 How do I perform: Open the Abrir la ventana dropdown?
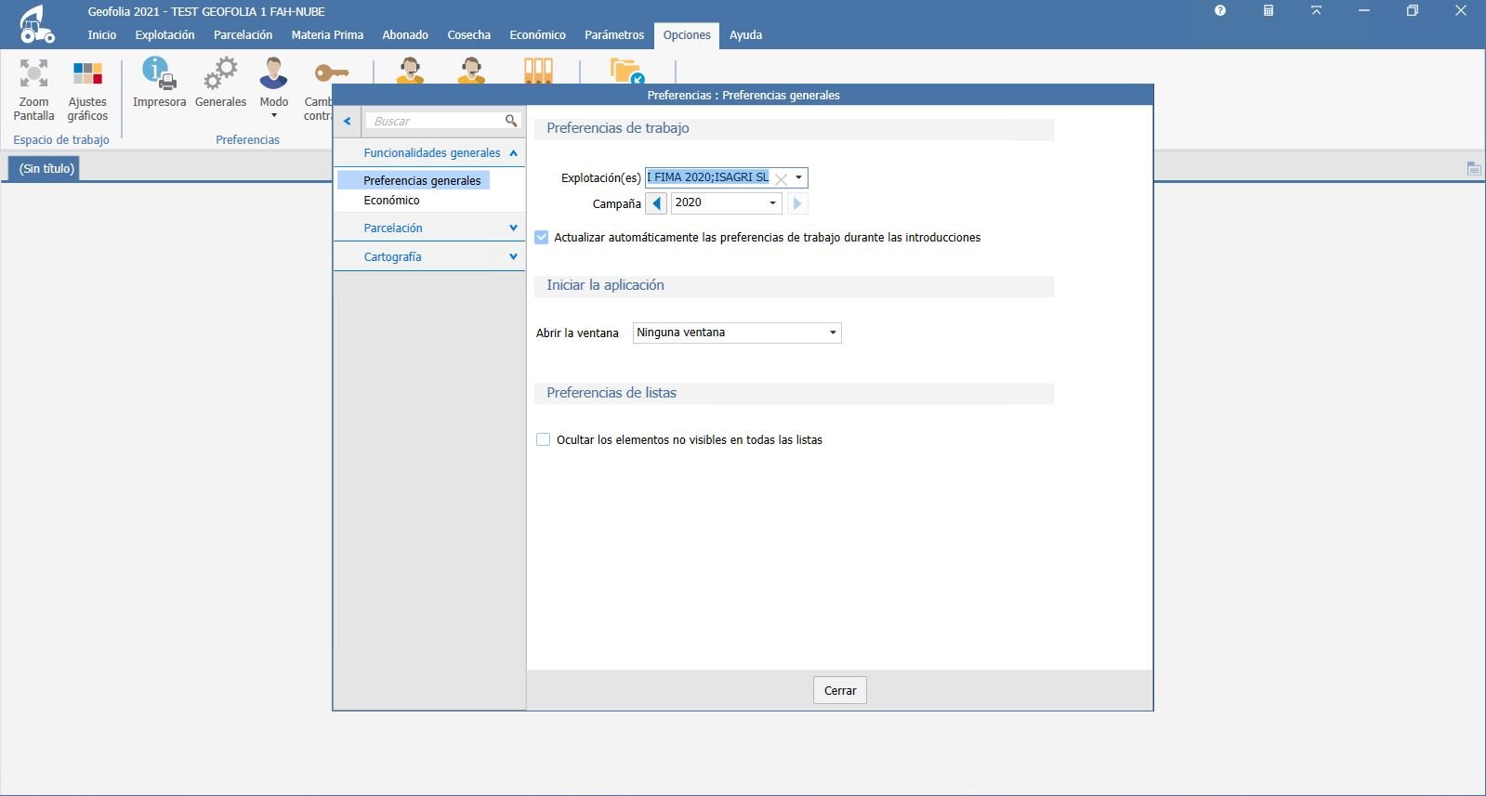click(833, 333)
